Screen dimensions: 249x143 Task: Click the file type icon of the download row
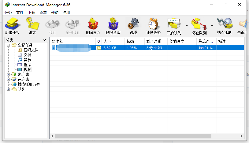[x=54, y=47]
